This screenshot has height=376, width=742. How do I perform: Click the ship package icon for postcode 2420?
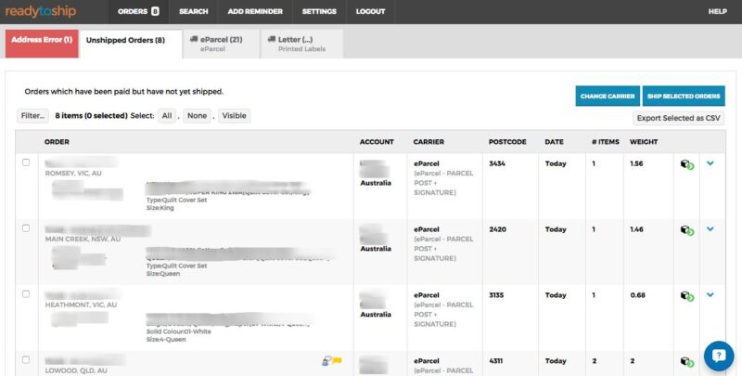[687, 230]
